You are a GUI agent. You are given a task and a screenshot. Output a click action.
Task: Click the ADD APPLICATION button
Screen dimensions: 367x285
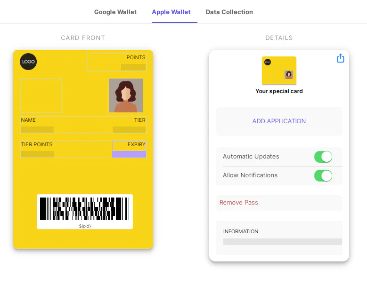point(279,121)
